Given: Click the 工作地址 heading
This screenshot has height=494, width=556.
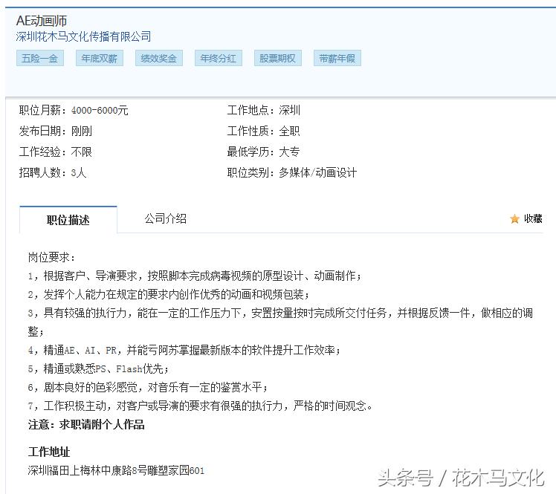Looking at the screenshot, I should tap(49, 452).
